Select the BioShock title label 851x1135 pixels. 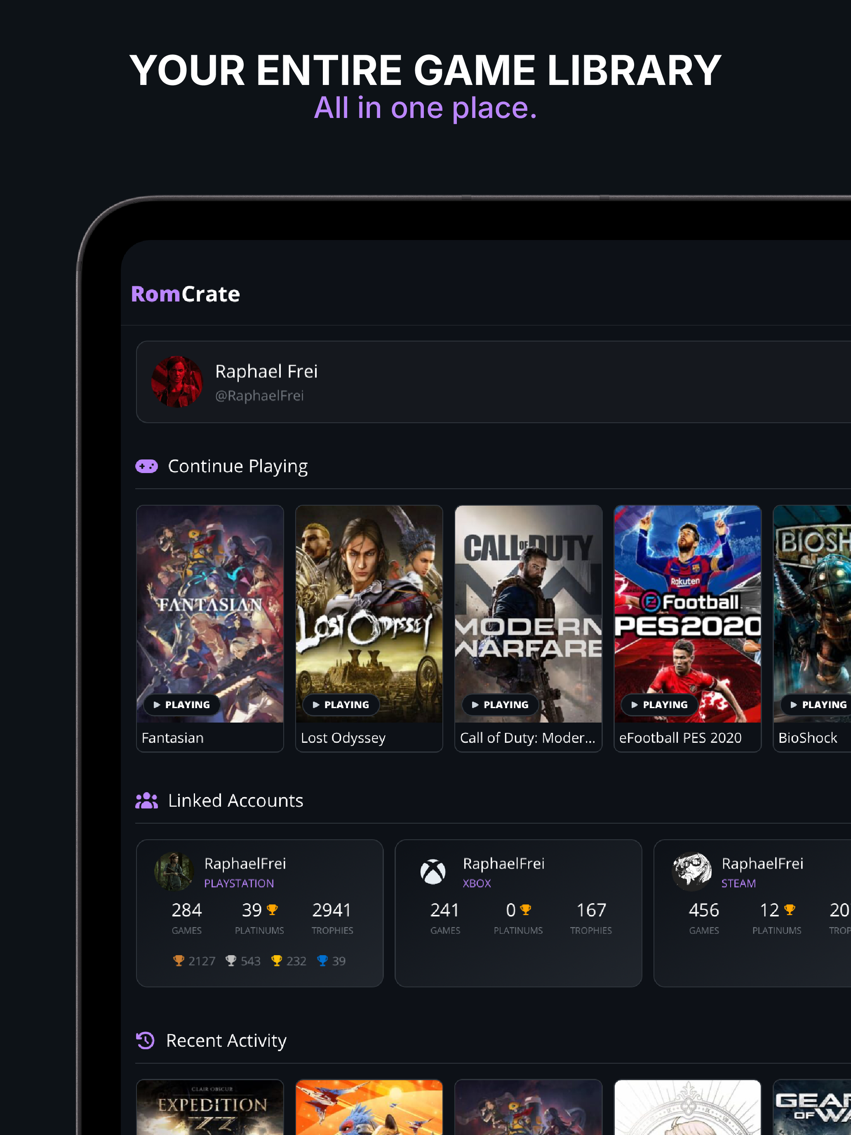(x=807, y=738)
